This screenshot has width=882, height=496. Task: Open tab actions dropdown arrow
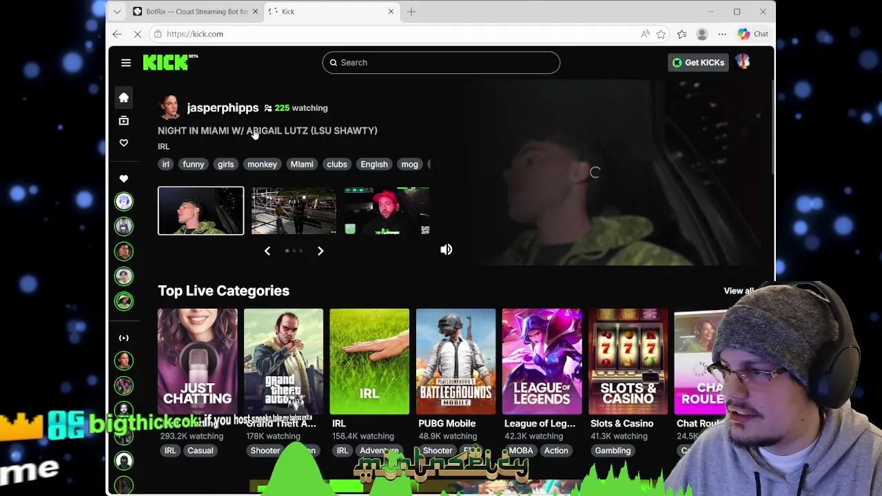117,12
